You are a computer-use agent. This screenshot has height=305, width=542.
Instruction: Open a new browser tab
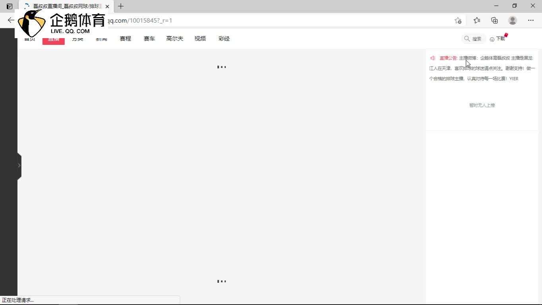pos(121,6)
